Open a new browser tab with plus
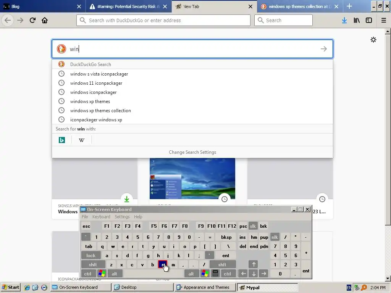Viewport: 391px width, 293px height. click(x=349, y=6)
